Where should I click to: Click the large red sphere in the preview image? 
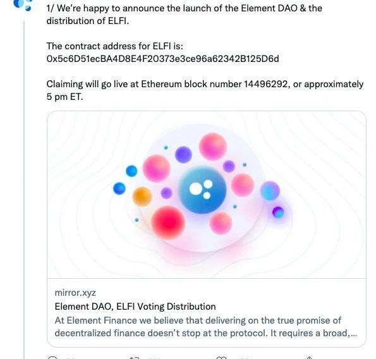point(168,222)
